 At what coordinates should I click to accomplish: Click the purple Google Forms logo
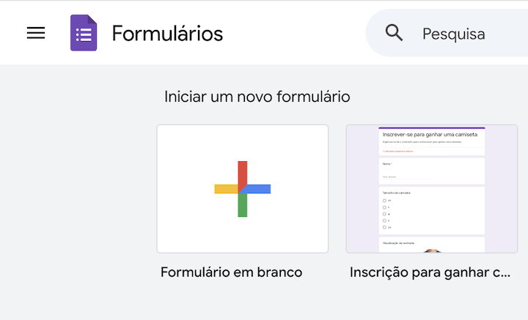[84, 33]
